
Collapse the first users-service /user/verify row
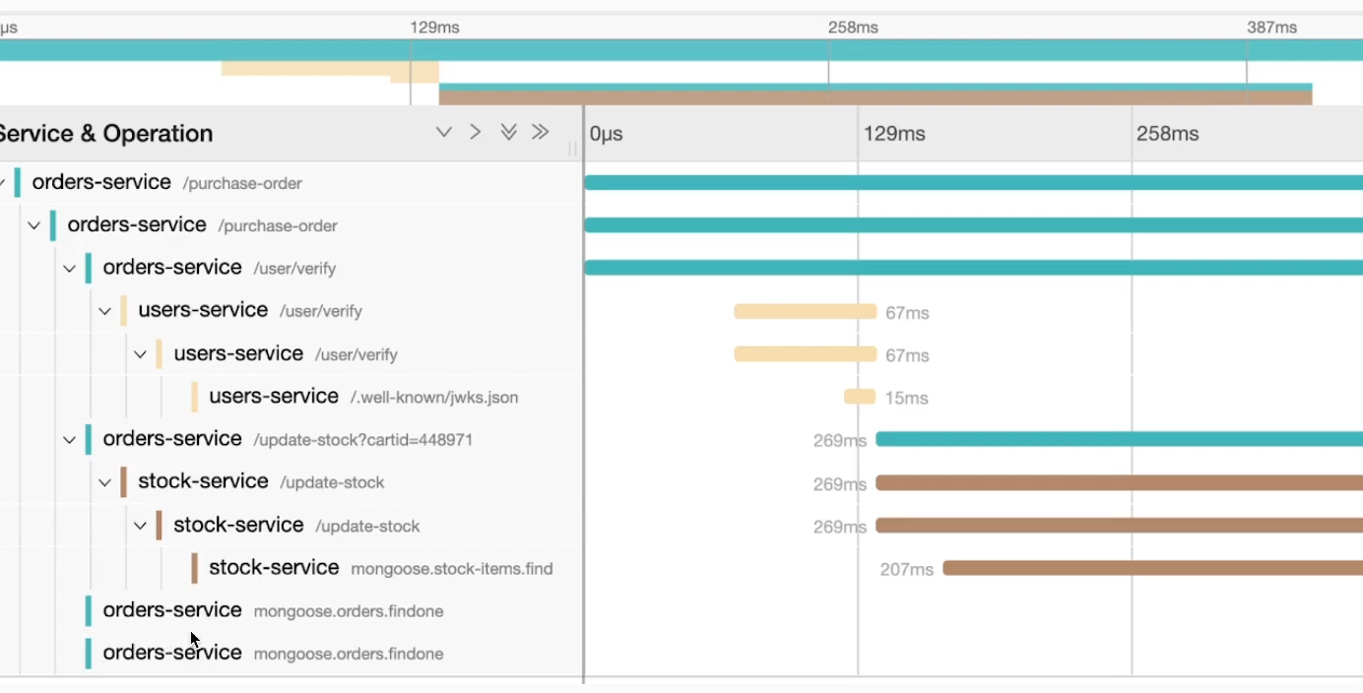(104, 311)
